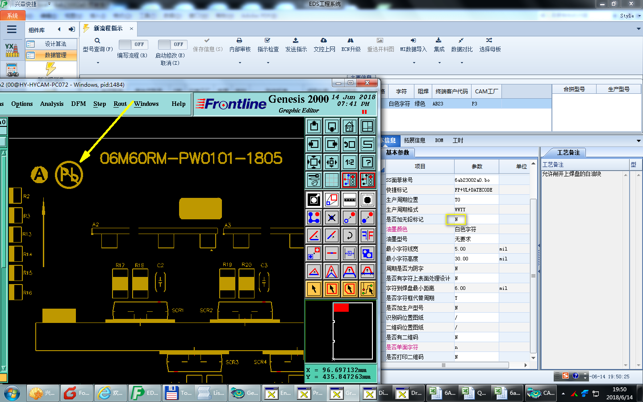Switch to the BOM tab

[x=439, y=140]
